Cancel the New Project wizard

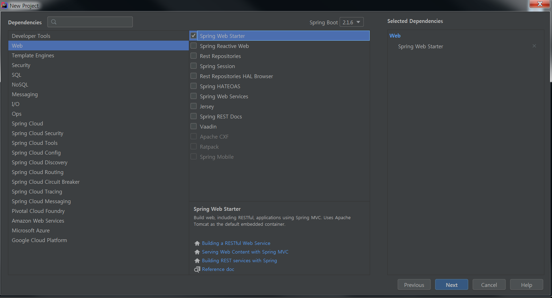(x=489, y=284)
